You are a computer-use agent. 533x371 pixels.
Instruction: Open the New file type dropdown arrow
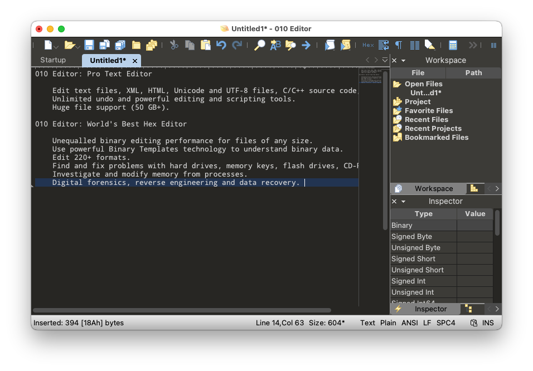point(56,47)
